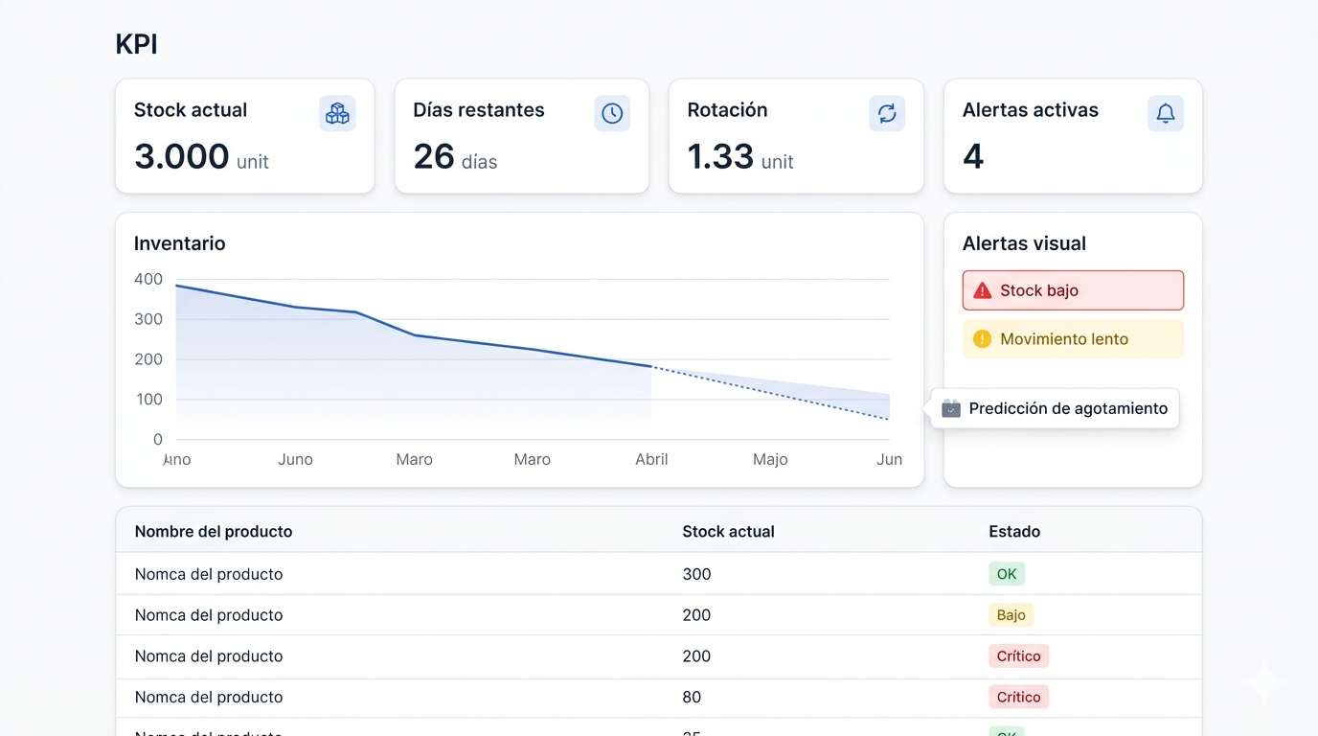Select the clock icon on Días restantes card
This screenshot has width=1318, height=736.
click(x=611, y=112)
